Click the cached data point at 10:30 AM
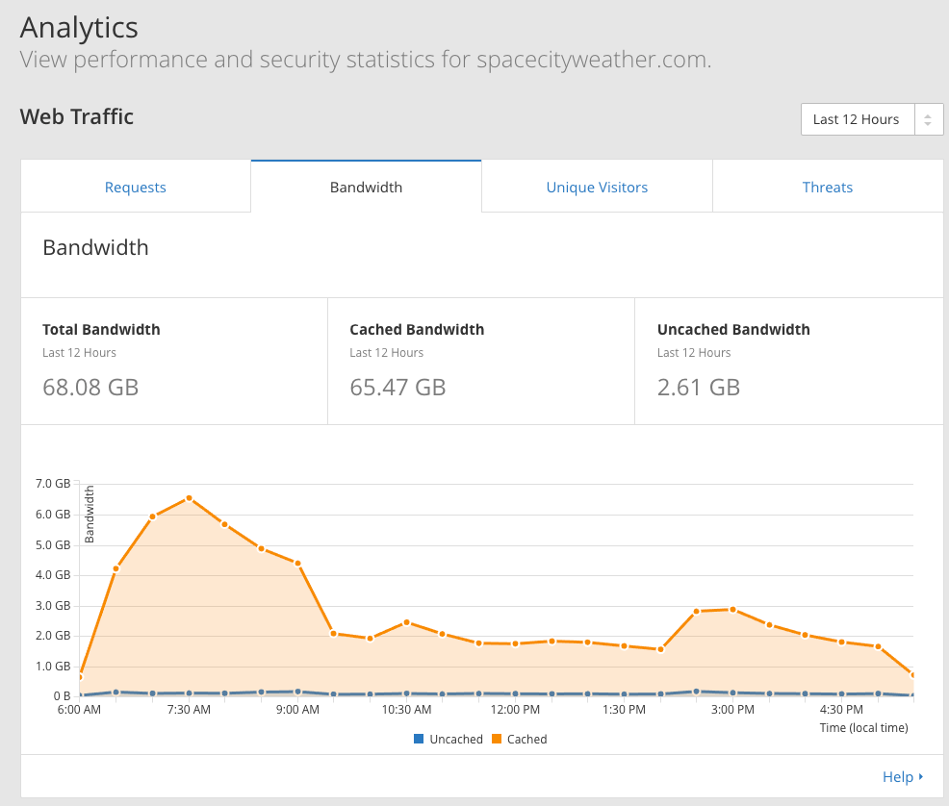Screen dimensions: 949x806 [x=407, y=622]
